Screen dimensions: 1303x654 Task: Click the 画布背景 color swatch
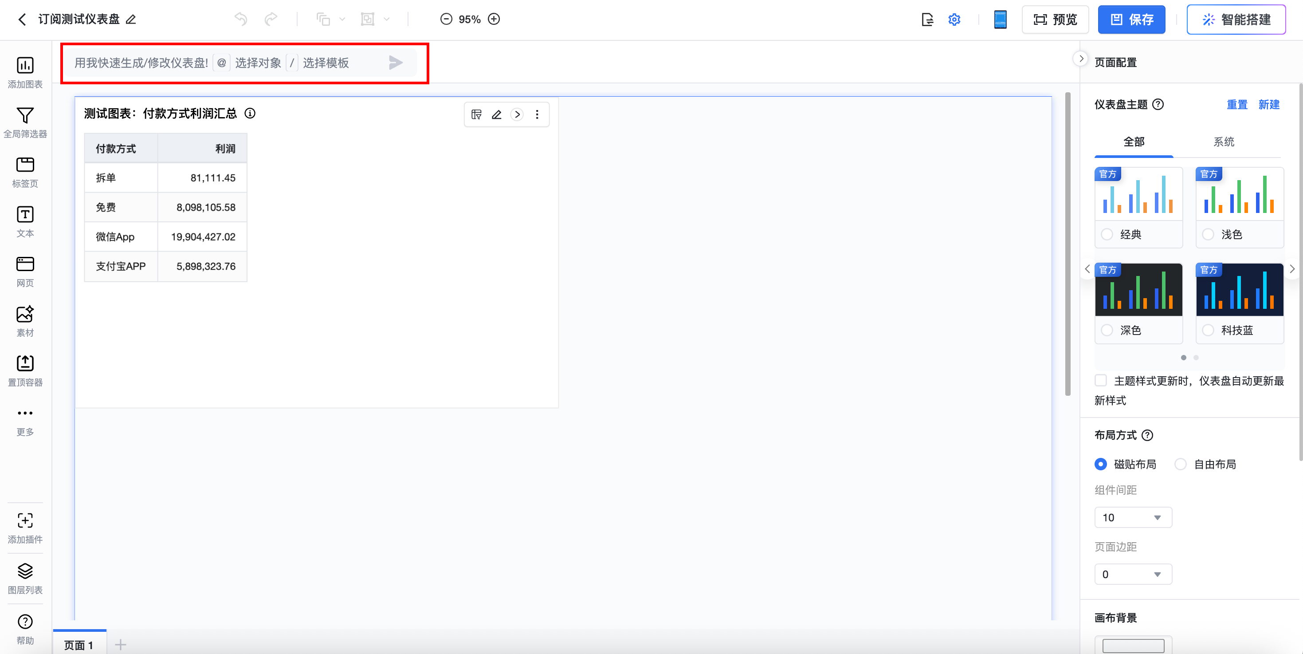click(x=1133, y=646)
